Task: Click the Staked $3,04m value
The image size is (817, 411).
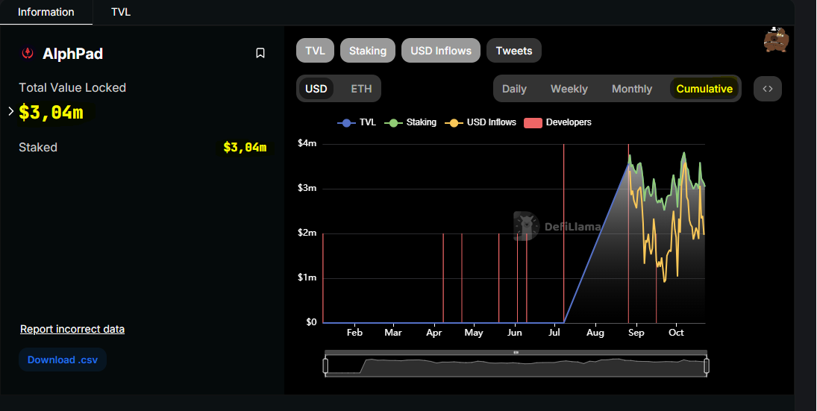Action: click(245, 148)
